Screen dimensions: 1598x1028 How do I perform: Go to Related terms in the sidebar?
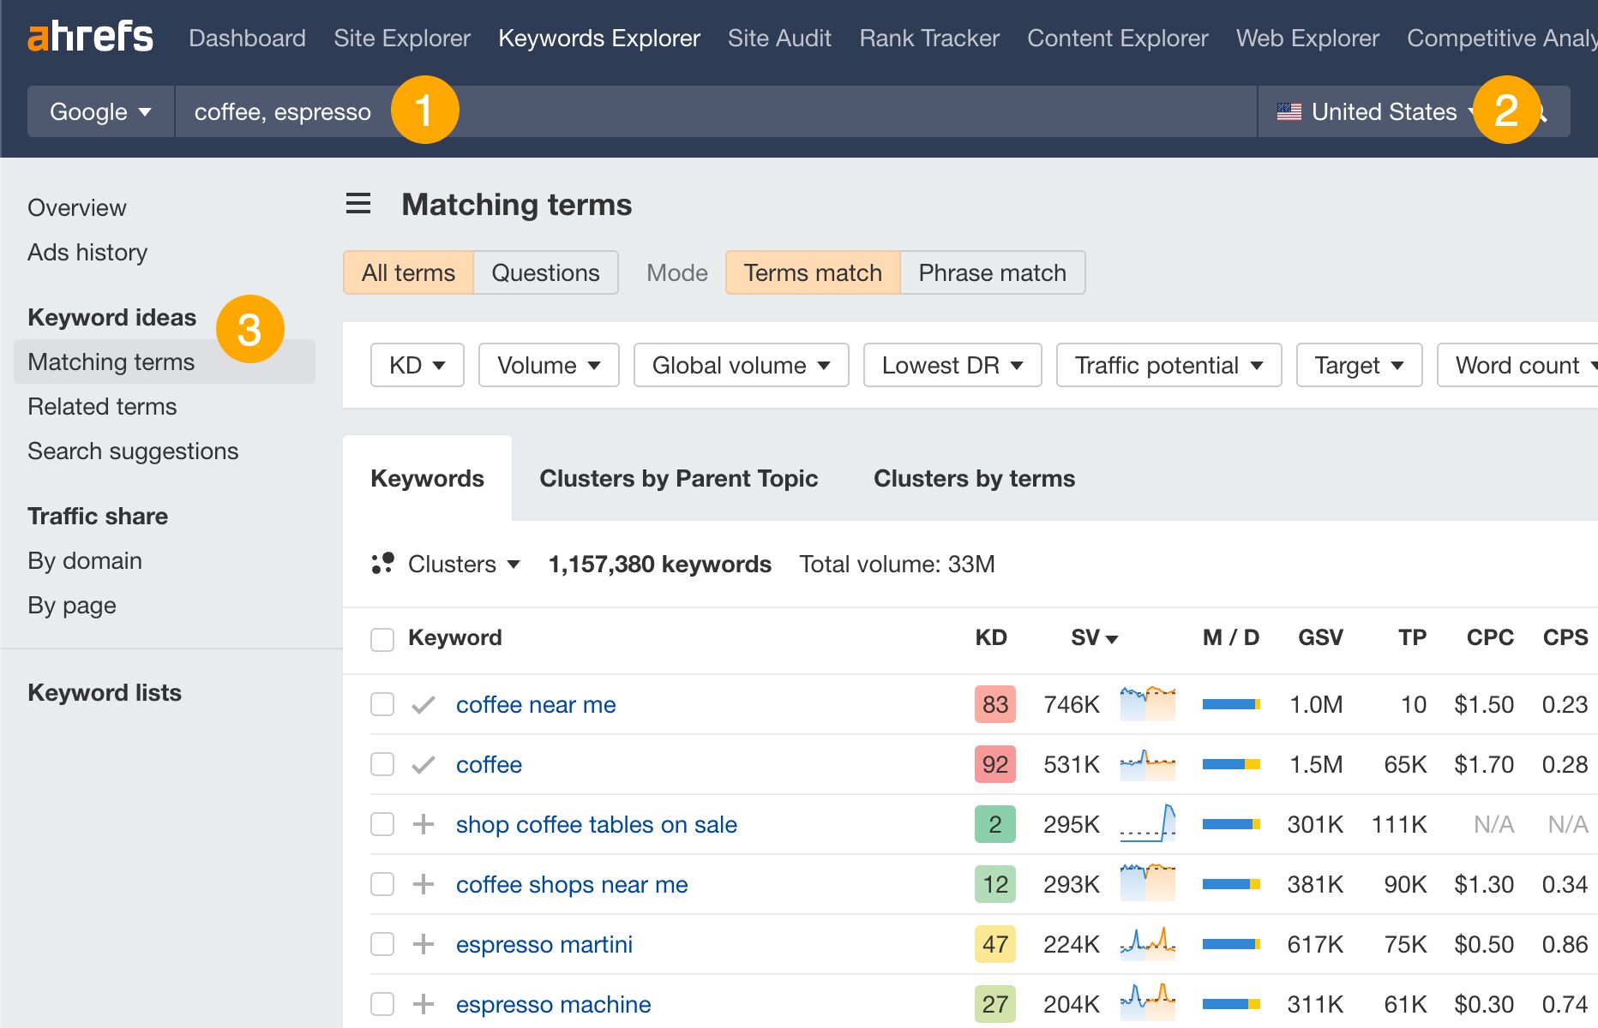(102, 406)
